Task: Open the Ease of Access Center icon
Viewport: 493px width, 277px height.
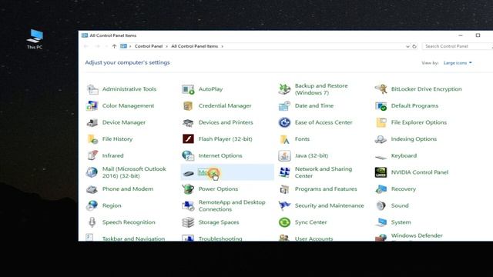Action: 284,122
